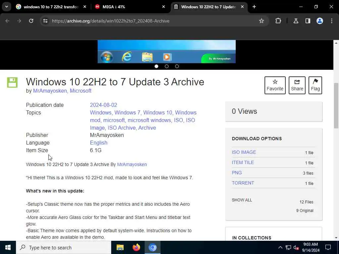Open site information icon in address bar
This screenshot has width=339, height=254.
click(x=45, y=21)
